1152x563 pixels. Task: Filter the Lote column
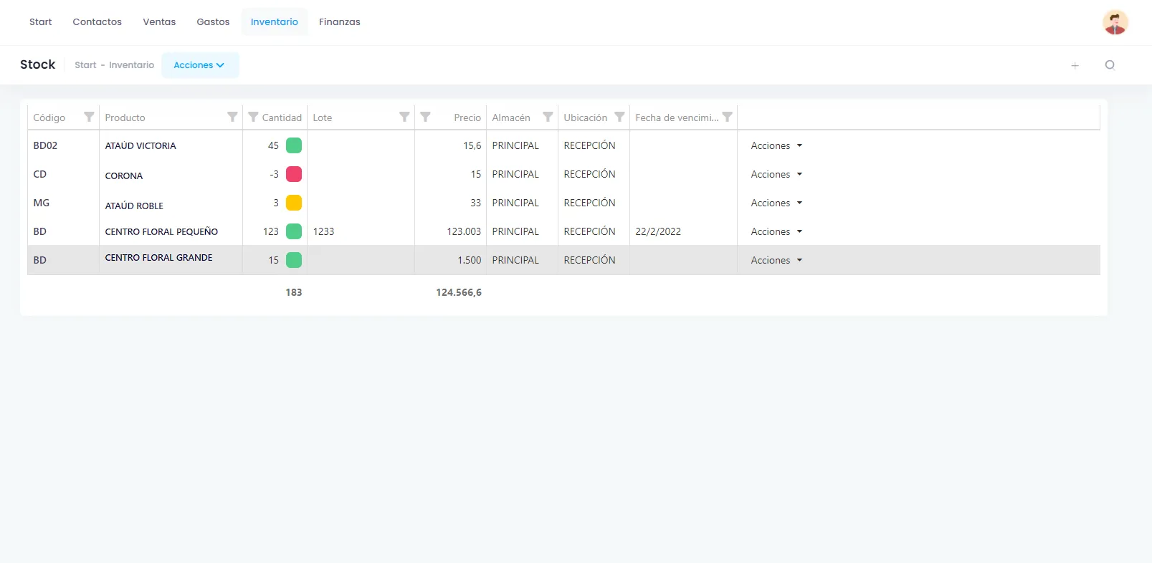pos(404,117)
